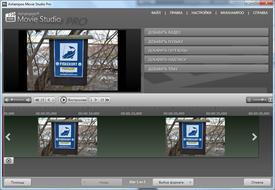Skip back 15 seconds
This screenshot has height=190, width=275.
pos(40,99)
